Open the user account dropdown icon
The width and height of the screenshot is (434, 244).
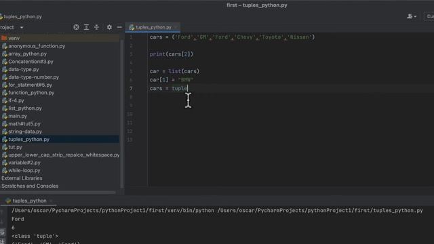coord(412,16)
